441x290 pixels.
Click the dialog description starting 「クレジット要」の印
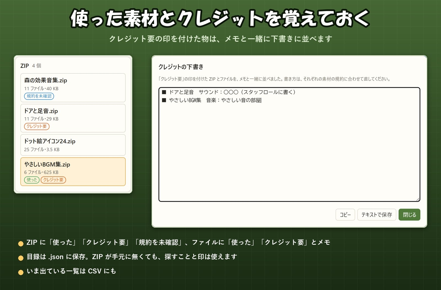[275, 79]
